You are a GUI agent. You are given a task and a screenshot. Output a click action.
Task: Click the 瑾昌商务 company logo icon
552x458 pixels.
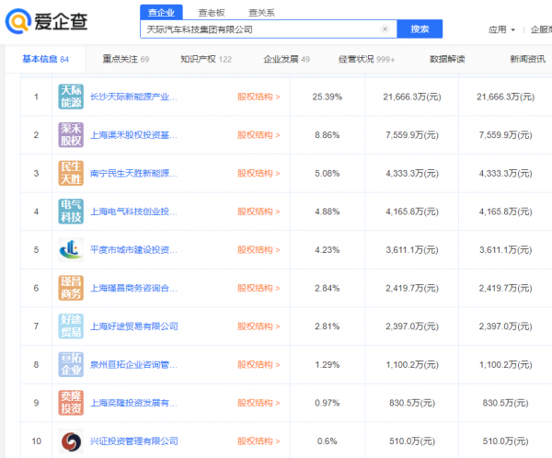(71, 288)
